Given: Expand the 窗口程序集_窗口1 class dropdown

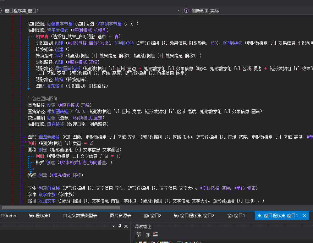Looking at the screenshot, I should pos(179,11).
